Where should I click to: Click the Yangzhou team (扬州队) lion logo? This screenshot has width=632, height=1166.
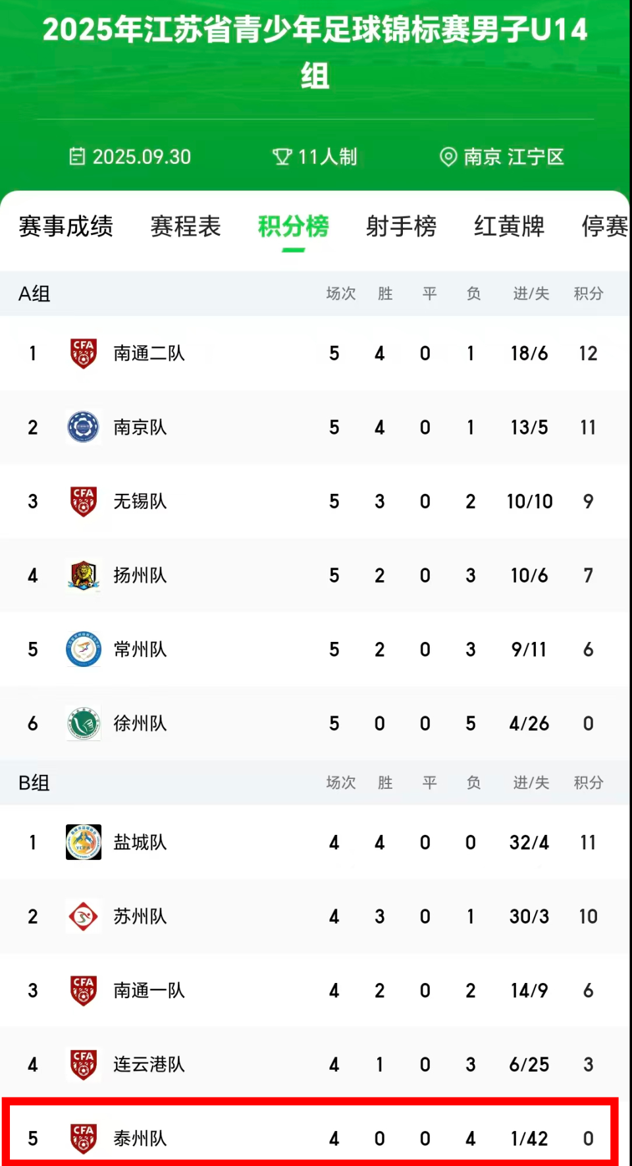(84, 575)
